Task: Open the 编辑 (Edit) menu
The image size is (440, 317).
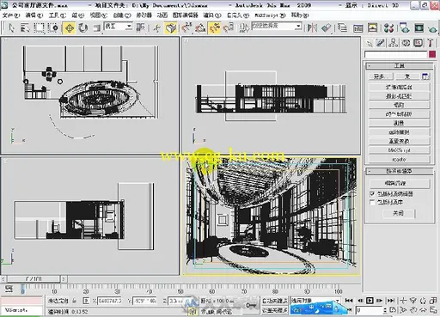Action: coord(34,15)
